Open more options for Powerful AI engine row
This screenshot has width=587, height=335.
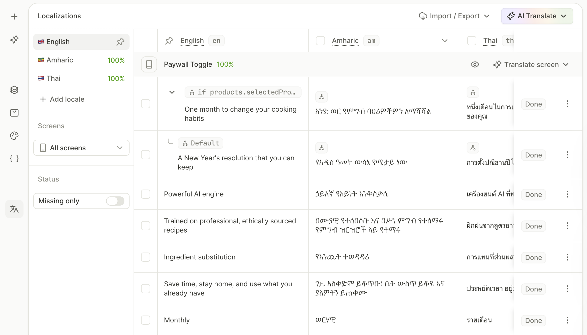coord(568,194)
